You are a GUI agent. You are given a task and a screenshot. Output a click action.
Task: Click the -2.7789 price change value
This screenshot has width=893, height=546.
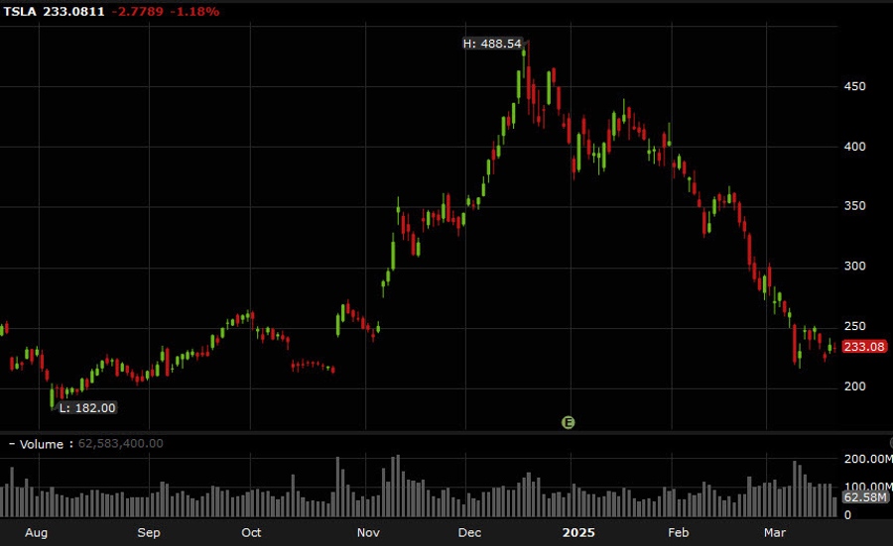(x=137, y=11)
